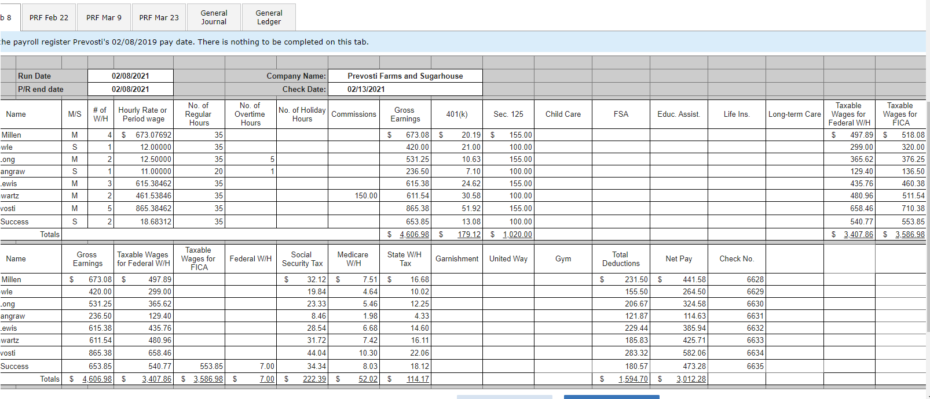Select overtime hours 5 in Long's row
This screenshot has width=930, height=399.
click(x=250, y=159)
